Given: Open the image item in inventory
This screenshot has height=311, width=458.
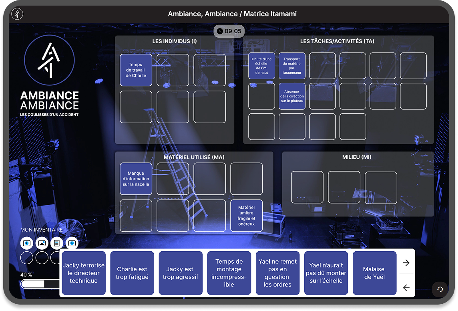Looking at the screenshot, I should click(x=42, y=243).
